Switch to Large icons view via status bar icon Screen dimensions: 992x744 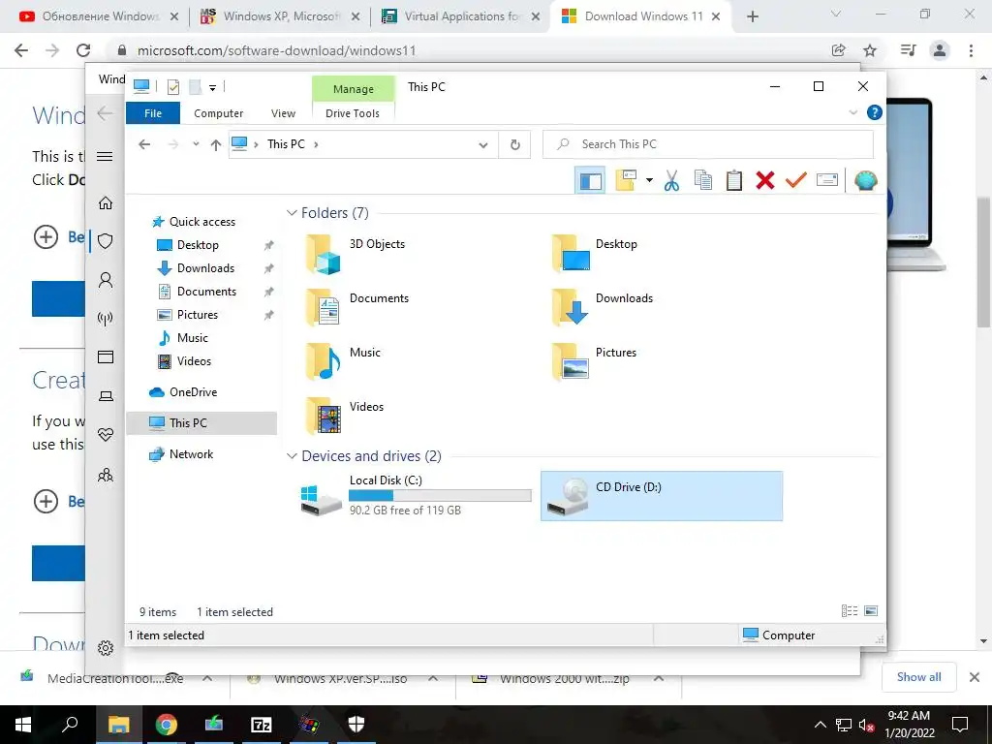point(871,610)
